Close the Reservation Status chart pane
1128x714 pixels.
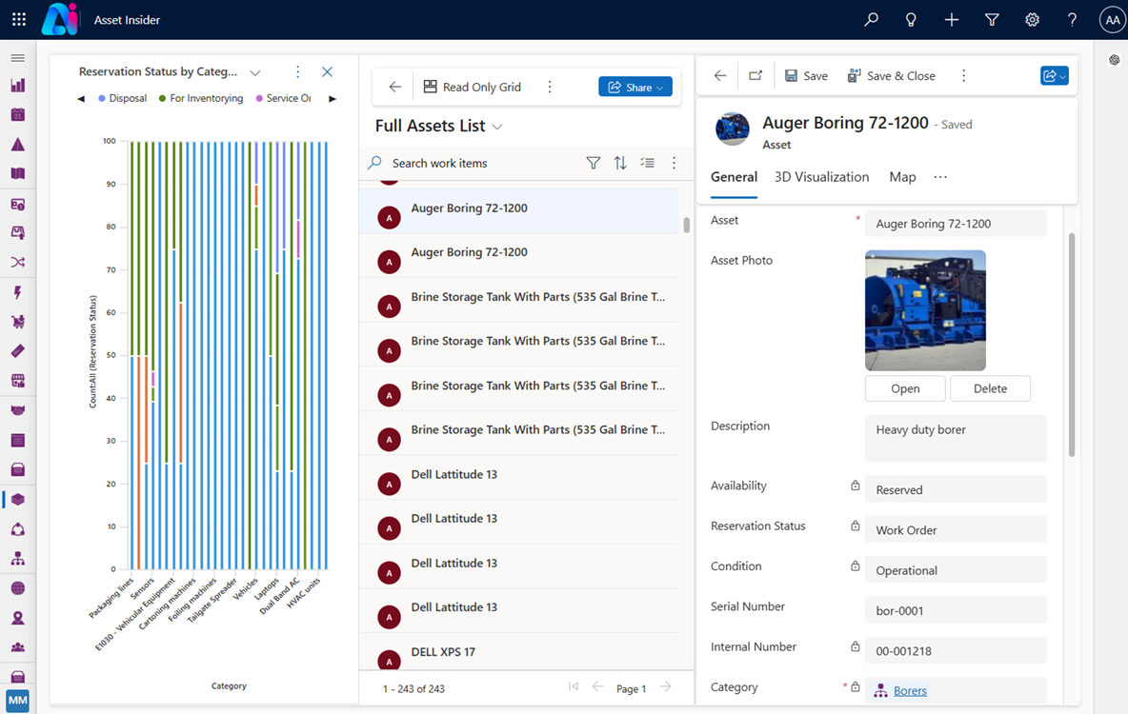pyautogui.click(x=327, y=72)
